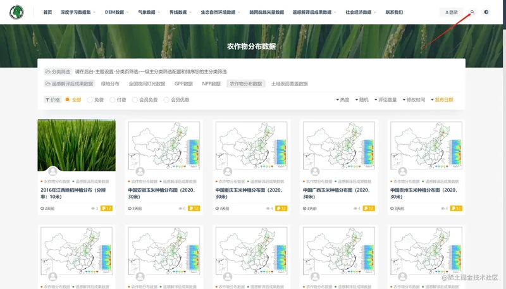
Task: Open the 2016年江西晚稻种植分布 title link
Action: (73, 194)
